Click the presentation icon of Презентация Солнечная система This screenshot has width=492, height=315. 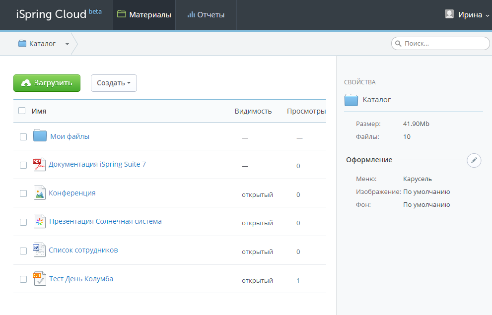(x=40, y=221)
